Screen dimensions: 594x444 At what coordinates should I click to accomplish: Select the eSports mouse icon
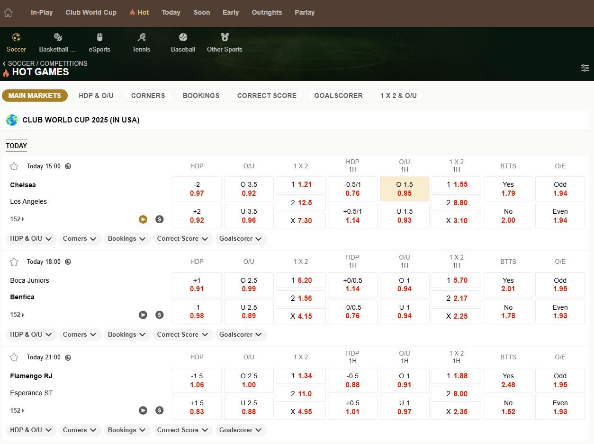coord(99,37)
